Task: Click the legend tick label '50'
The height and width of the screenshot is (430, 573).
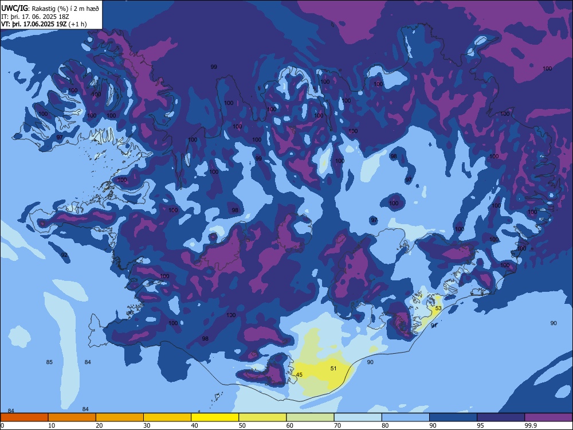Action: coord(242,425)
